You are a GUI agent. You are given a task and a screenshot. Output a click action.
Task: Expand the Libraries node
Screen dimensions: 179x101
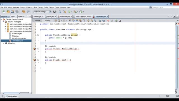4,43
